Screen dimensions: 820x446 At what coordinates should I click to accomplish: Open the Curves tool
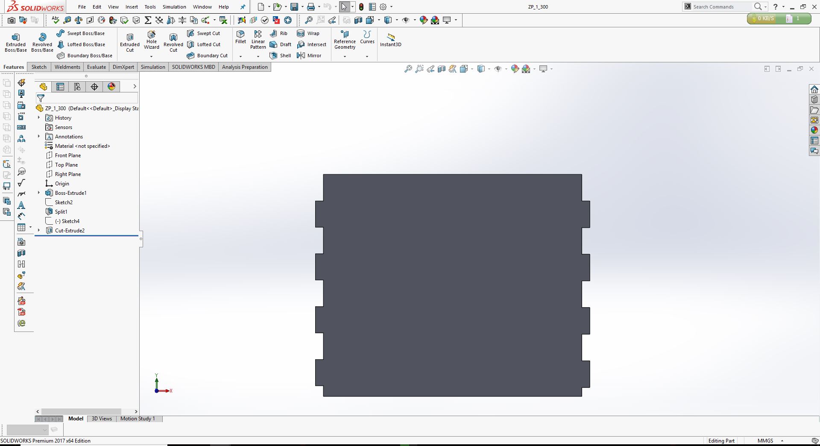(367, 37)
